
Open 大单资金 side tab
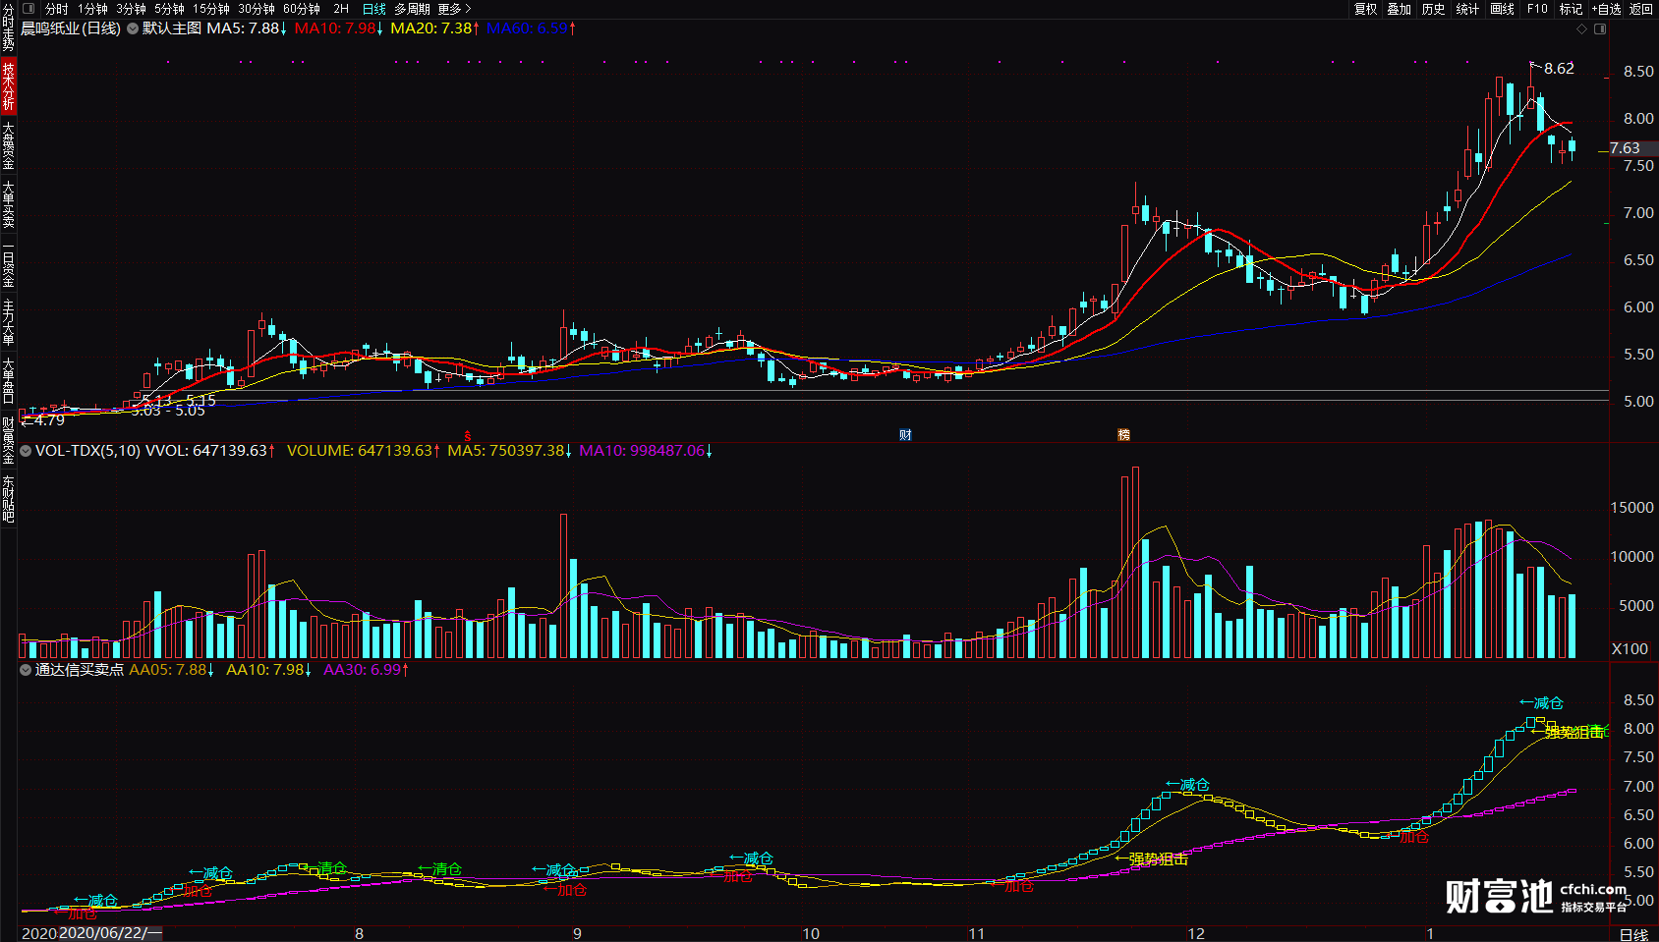(x=8, y=145)
